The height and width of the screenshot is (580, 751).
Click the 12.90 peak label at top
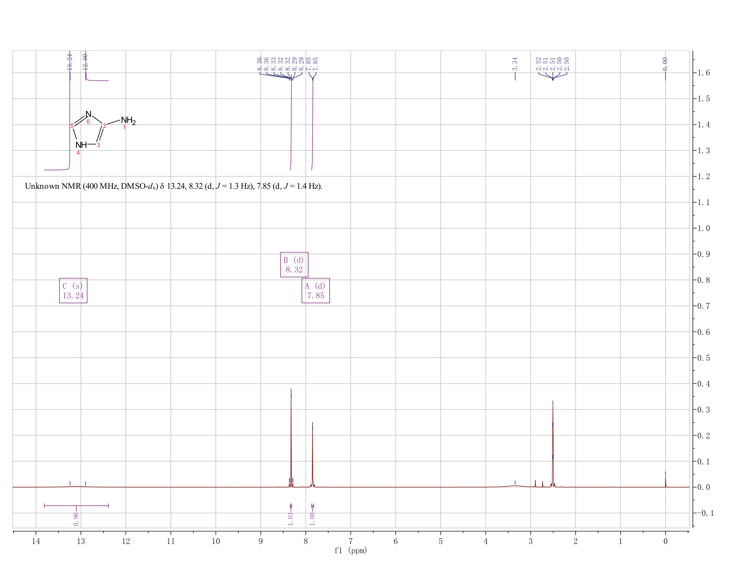(x=85, y=62)
